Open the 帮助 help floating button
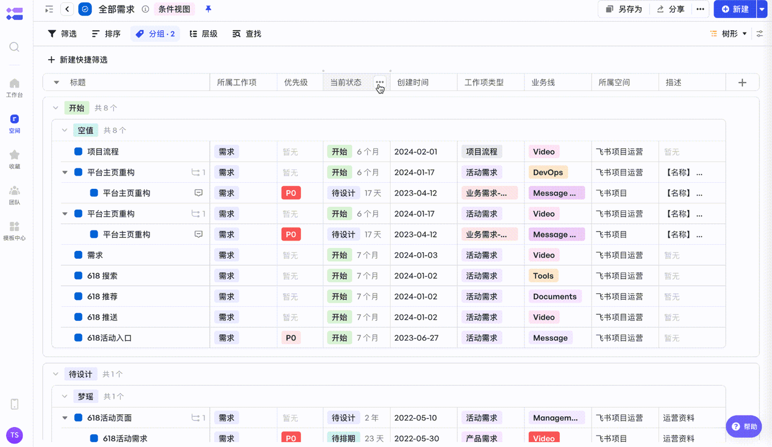Image resolution: width=772 pixels, height=447 pixels. (x=744, y=426)
